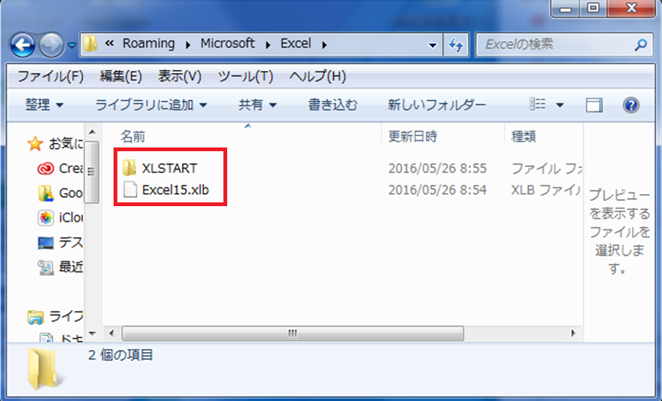
Task: Open the blue Help question mark icon
Action: (x=630, y=105)
